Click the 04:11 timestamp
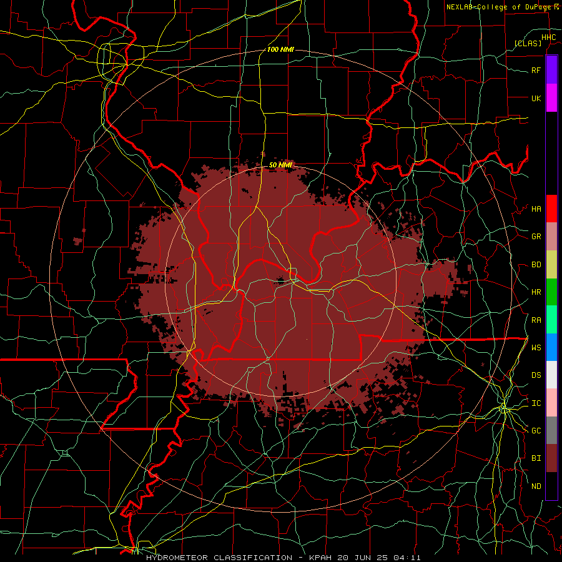The image size is (562, 562). (x=407, y=558)
